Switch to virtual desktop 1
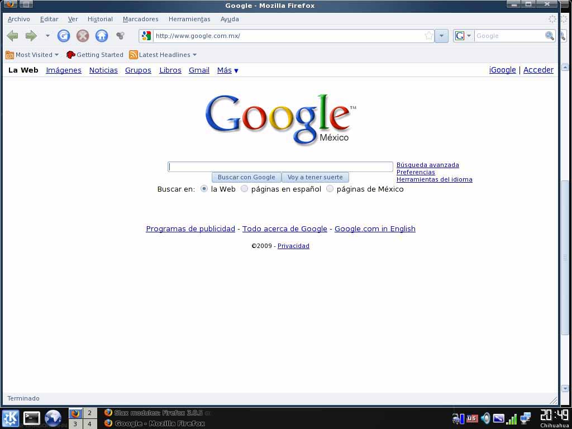Screen dimensions: 572x429 tap(75, 413)
